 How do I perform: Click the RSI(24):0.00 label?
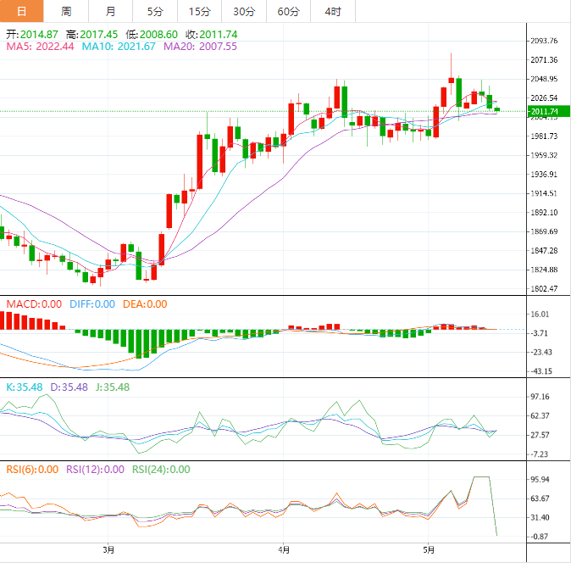tap(161, 470)
